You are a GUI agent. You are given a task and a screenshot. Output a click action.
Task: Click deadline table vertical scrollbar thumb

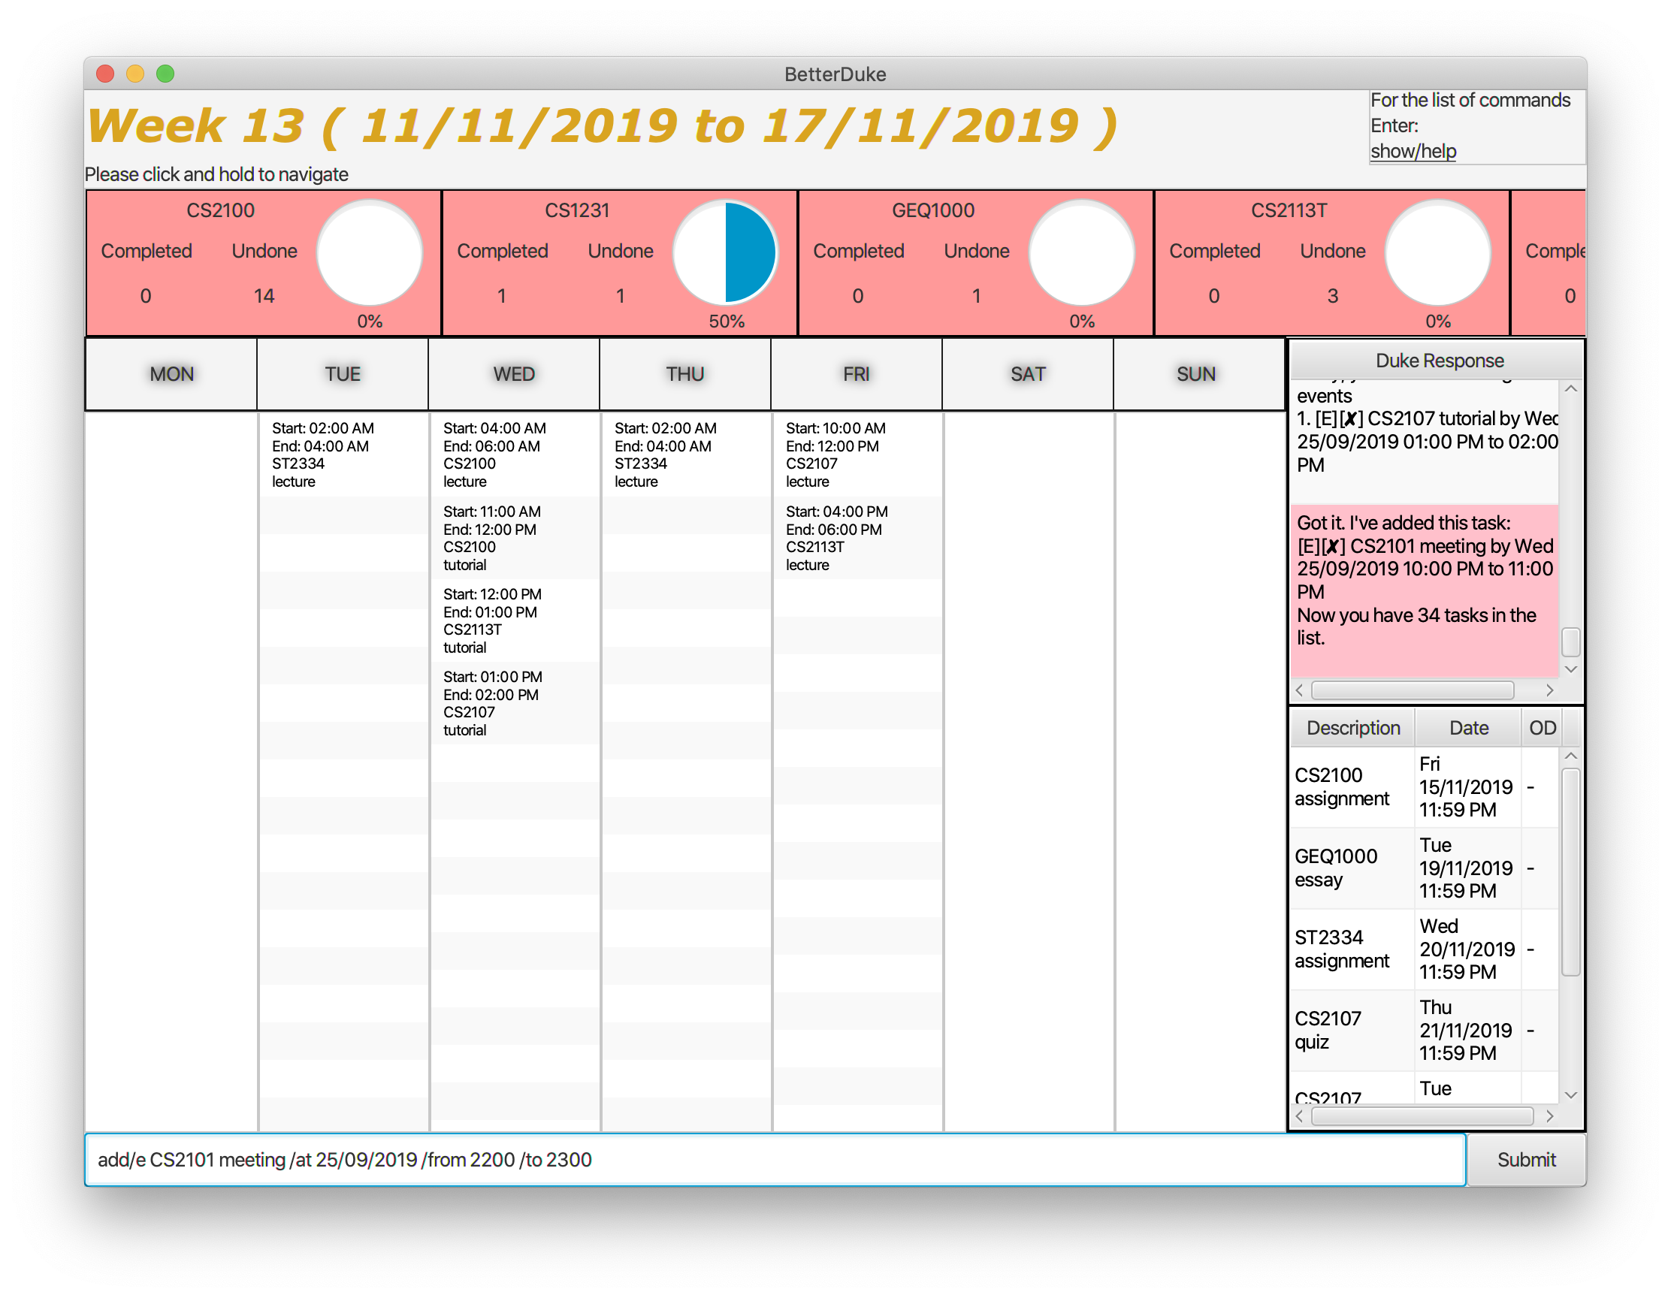pos(1571,872)
